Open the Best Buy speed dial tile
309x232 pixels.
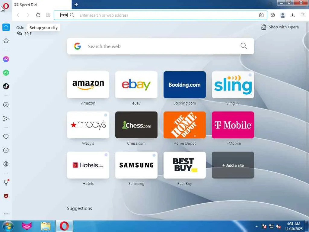[185, 165]
